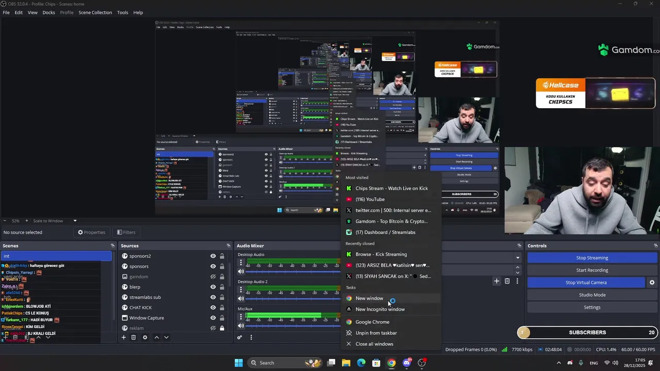660x371 pixels.
Task: Hide the CHAT KICK source
Action: [213, 308]
